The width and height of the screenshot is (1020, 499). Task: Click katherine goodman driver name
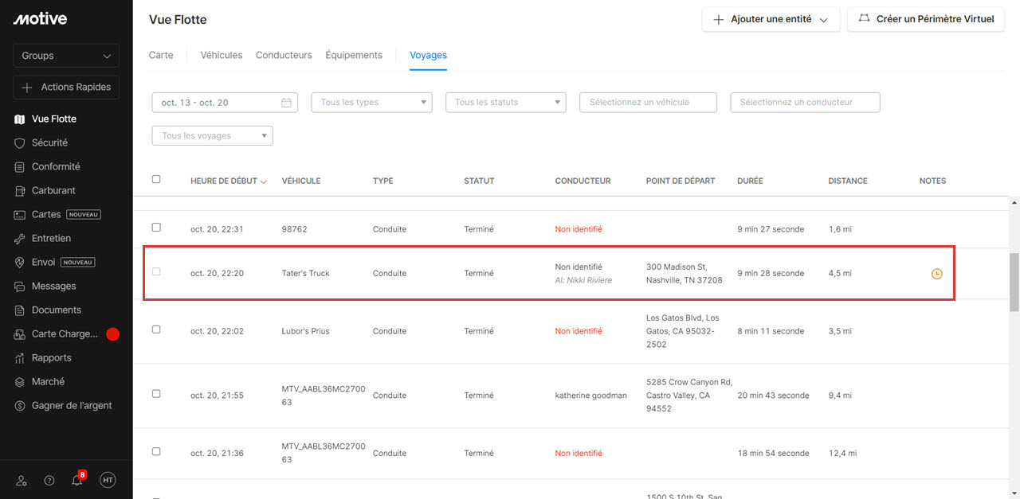[591, 396]
